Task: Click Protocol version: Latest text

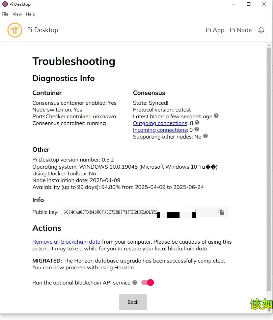Action: (x=162, y=110)
